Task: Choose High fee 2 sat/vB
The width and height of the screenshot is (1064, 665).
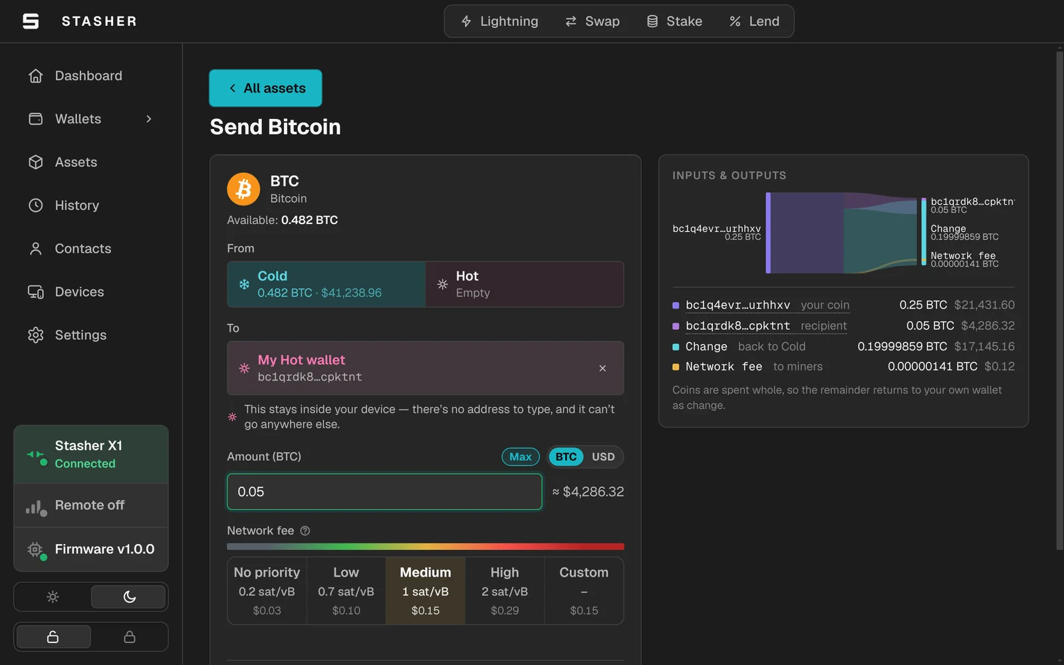Action: pyautogui.click(x=505, y=591)
